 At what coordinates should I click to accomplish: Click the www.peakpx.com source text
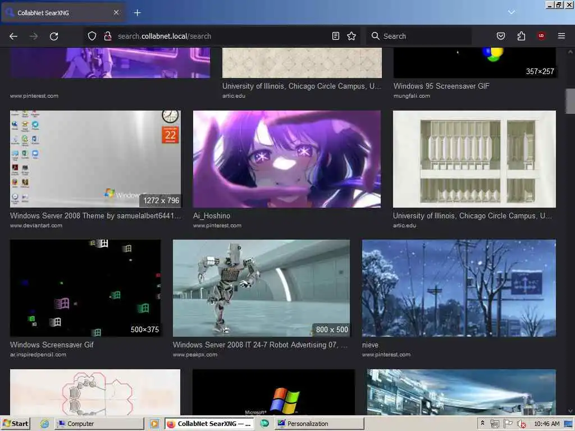click(195, 355)
